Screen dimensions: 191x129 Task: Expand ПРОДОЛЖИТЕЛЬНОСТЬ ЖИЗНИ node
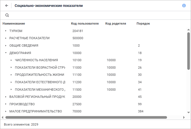[x=11, y=75]
